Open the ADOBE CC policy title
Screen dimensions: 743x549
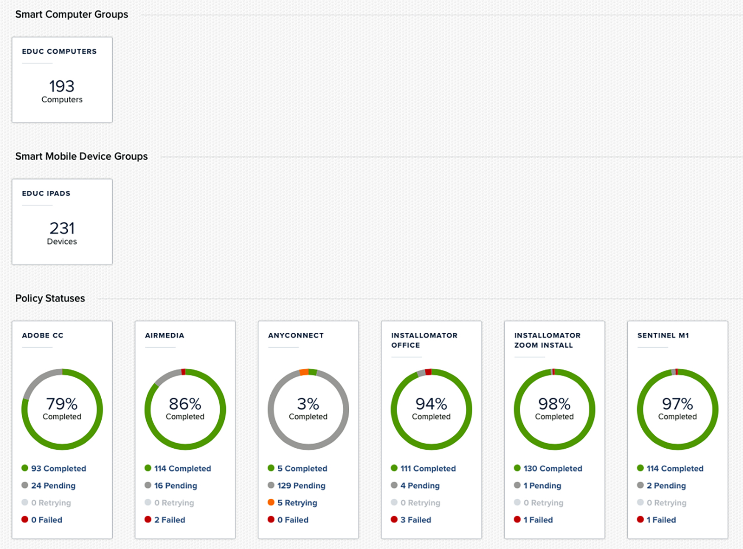point(43,335)
